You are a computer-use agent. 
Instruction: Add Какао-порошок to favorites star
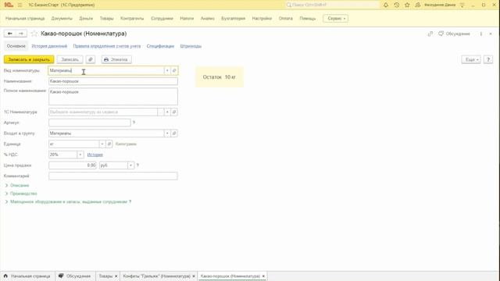pos(34,34)
